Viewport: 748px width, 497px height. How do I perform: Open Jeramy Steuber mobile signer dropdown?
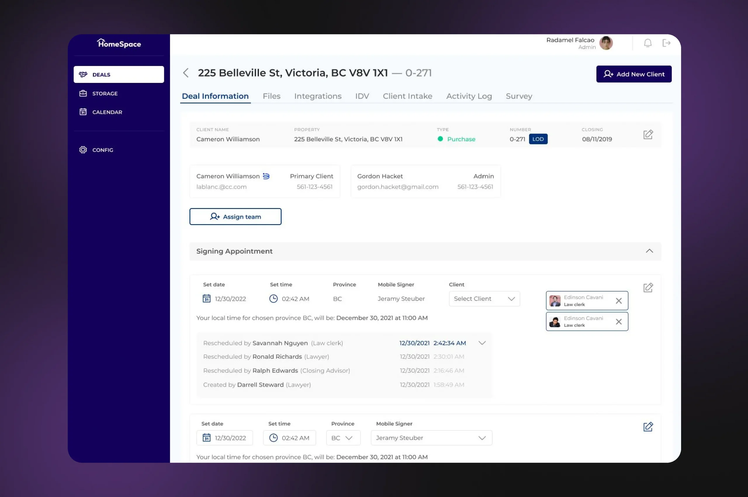click(431, 438)
